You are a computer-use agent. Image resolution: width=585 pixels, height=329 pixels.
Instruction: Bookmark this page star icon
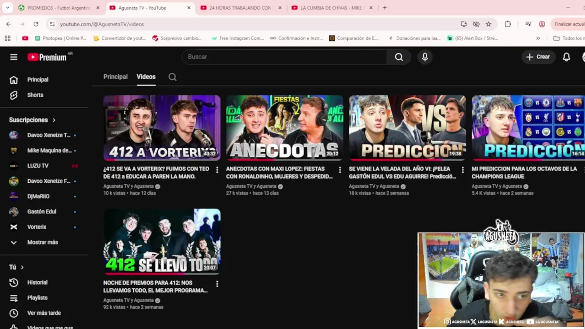489,24
